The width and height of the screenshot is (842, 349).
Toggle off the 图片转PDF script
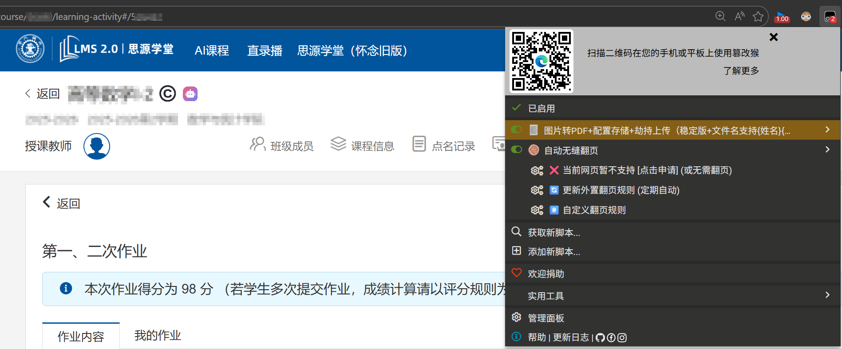(516, 130)
